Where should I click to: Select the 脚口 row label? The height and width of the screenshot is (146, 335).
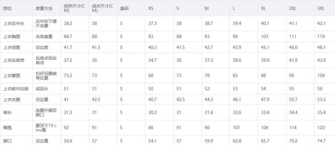pyautogui.click(x=7, y=141)
